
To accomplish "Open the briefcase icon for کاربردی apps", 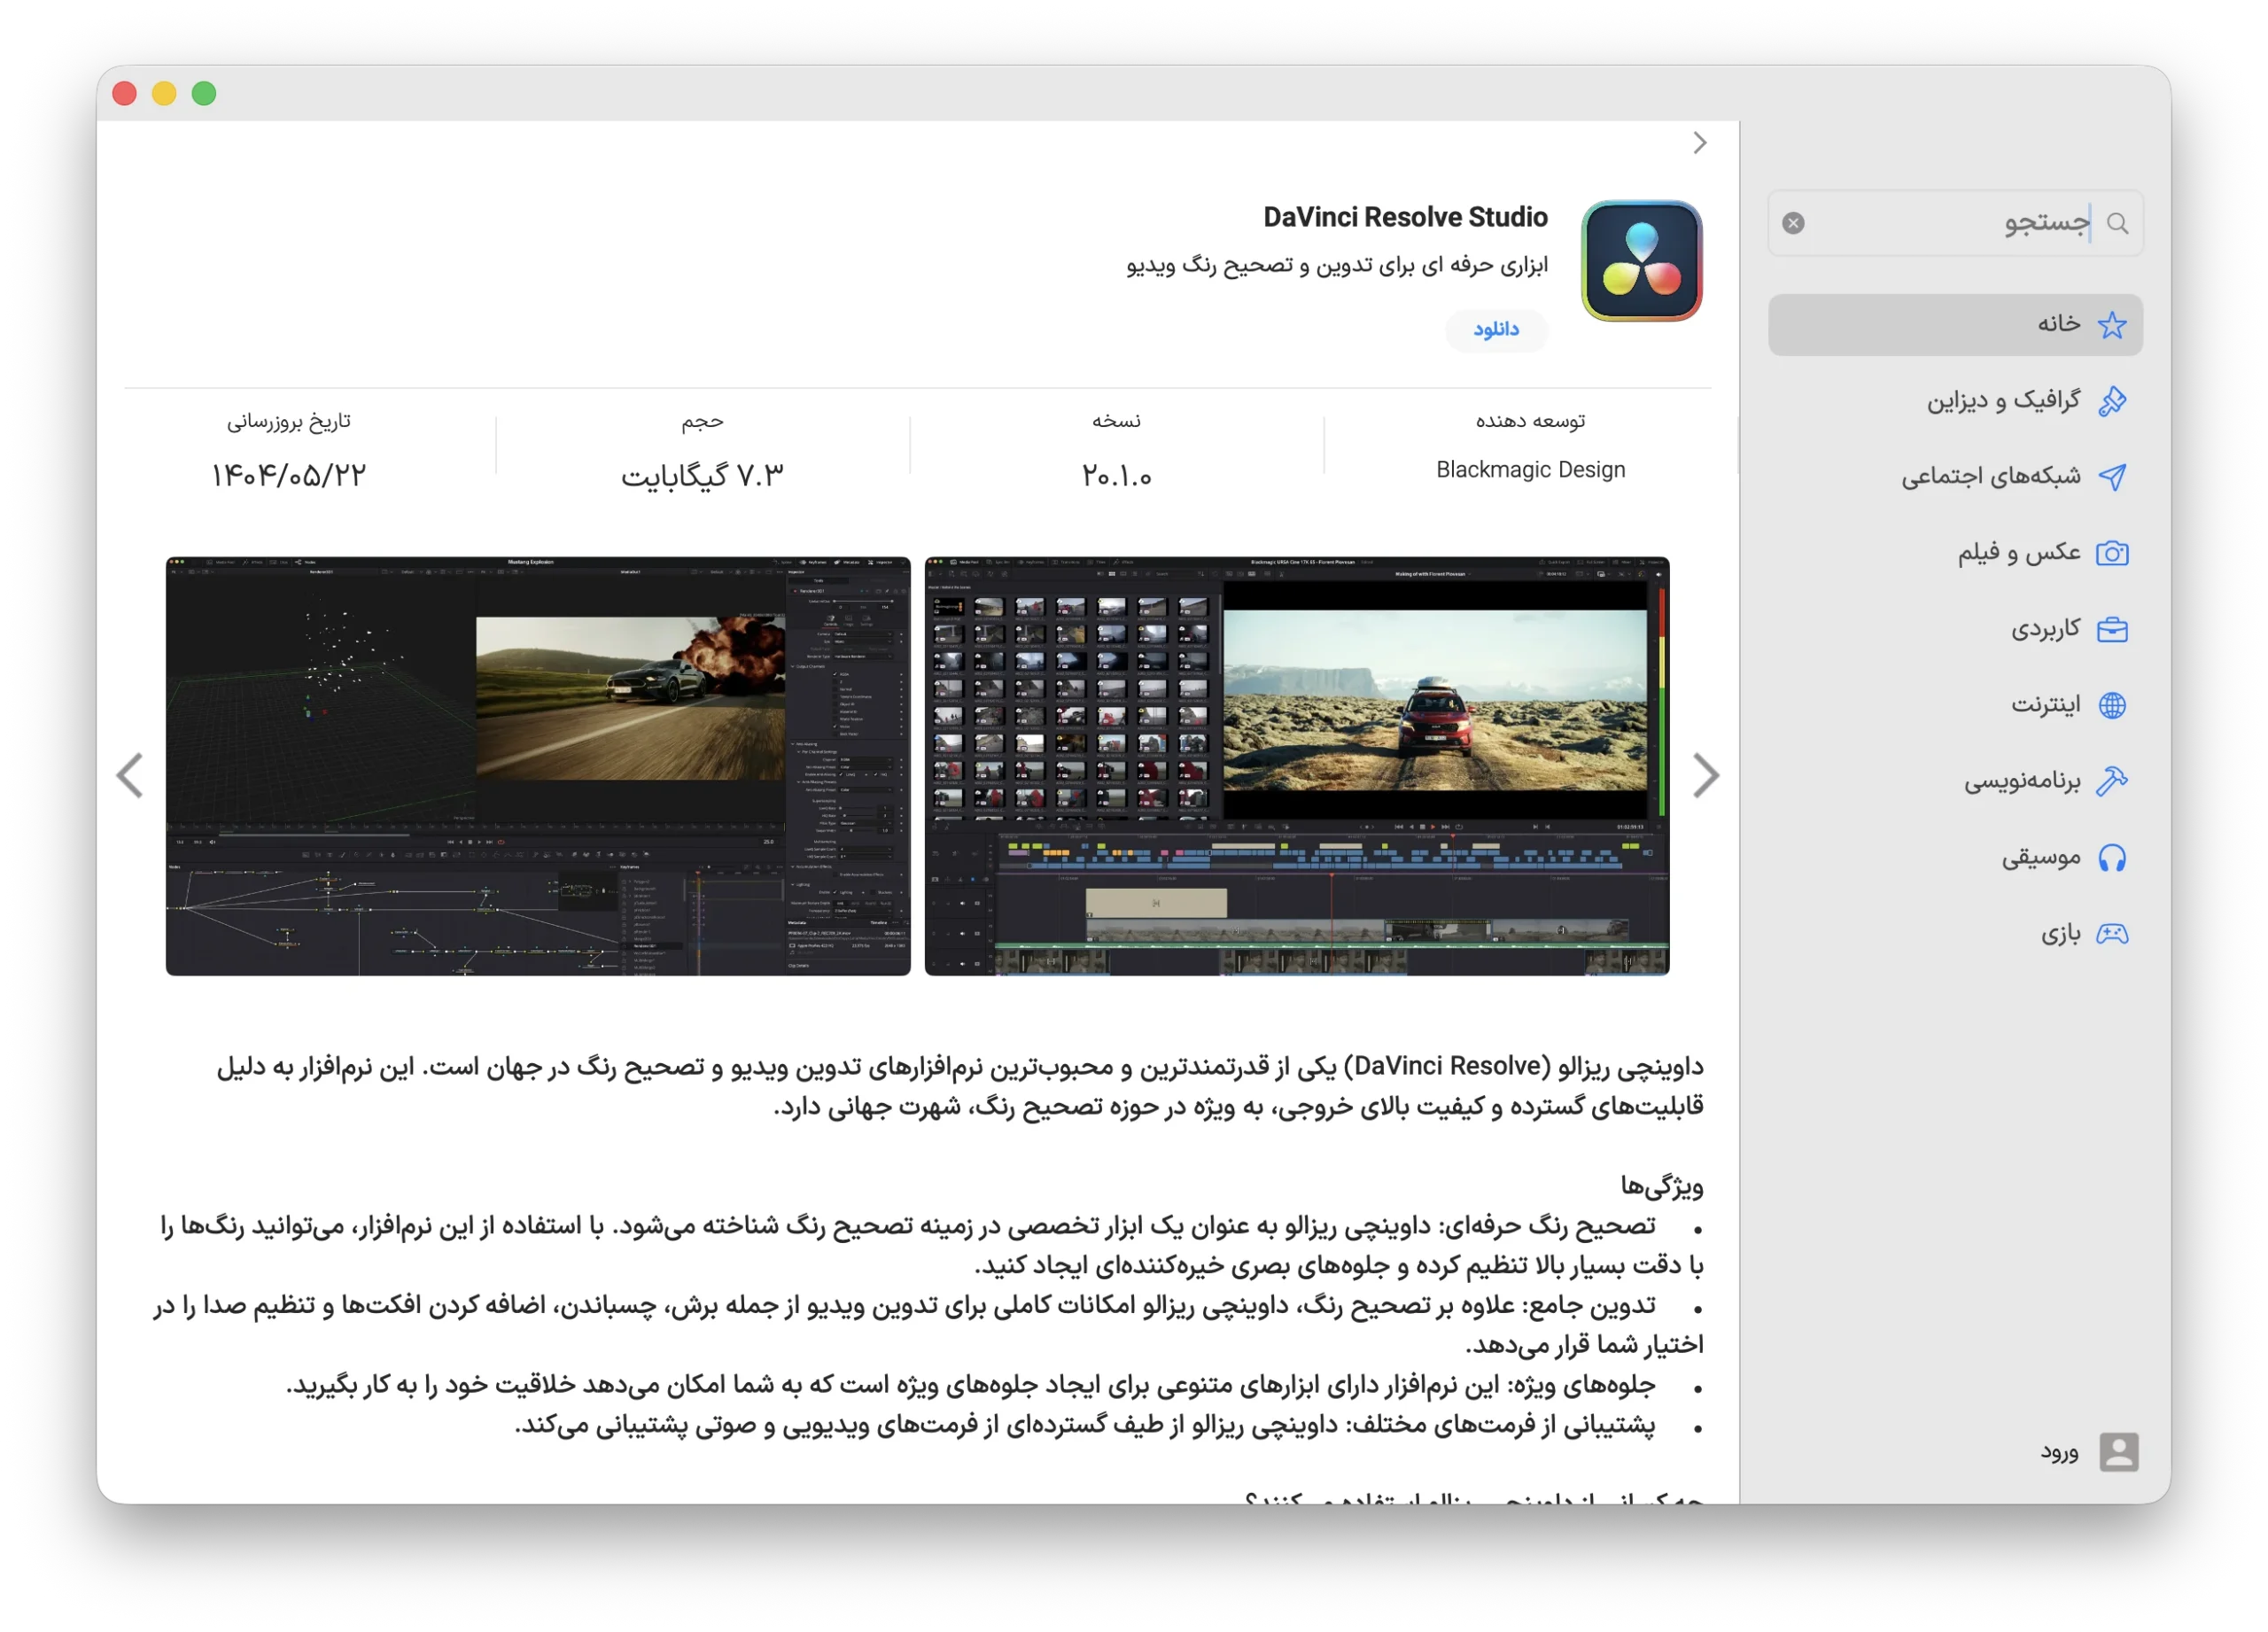I will click(x=2114, y=628).
